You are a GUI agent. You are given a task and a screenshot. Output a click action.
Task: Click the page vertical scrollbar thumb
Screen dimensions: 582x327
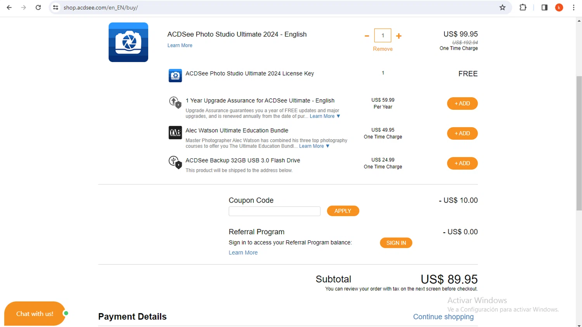[x=579, y=143]
